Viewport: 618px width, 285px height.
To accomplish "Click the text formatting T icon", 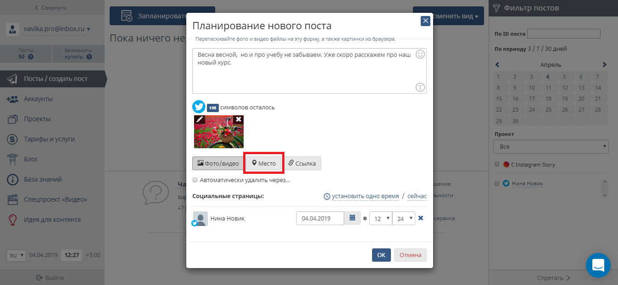I will point(420,87).
